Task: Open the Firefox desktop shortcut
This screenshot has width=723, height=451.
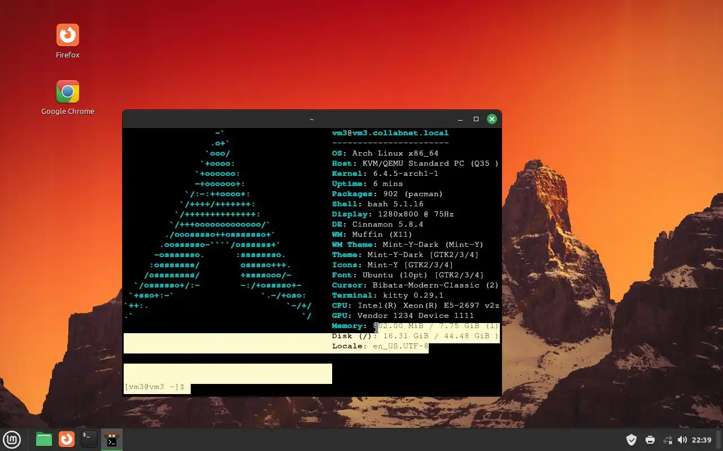Action: (68, 41)
